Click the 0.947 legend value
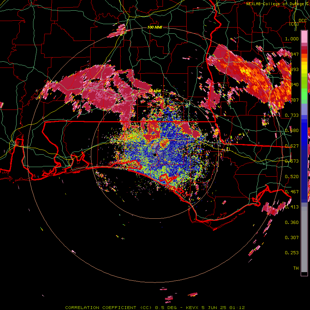Image resolution: width=310 pixels, height=310 pixels. 292,54
